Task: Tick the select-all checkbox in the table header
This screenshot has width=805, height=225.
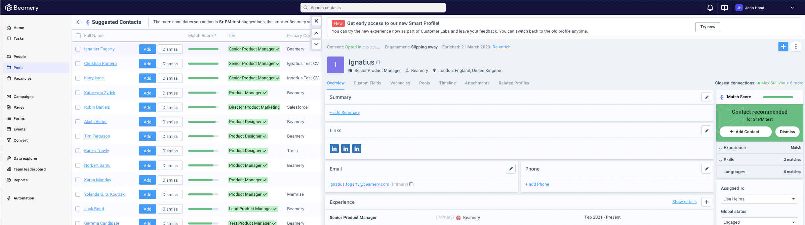Action: pos(78,36)
